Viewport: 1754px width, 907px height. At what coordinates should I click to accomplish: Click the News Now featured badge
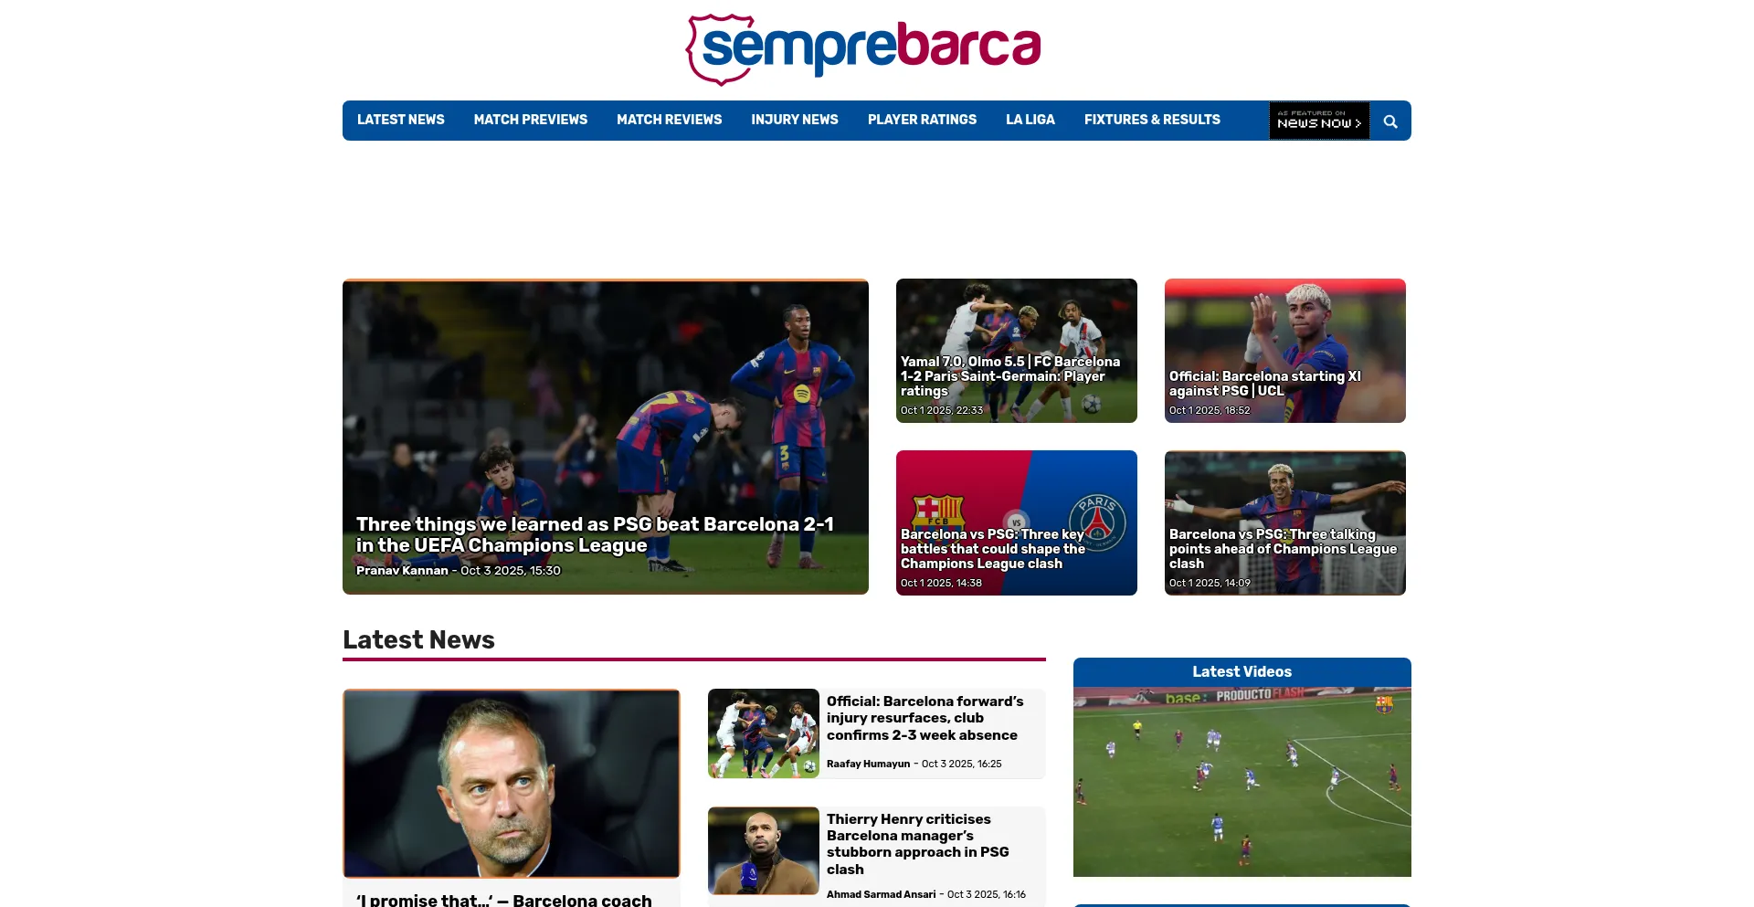[x=1319, y=121]
